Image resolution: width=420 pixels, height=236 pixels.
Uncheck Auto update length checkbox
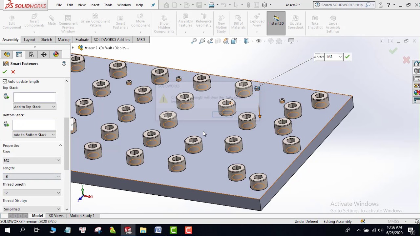point(5,81)
